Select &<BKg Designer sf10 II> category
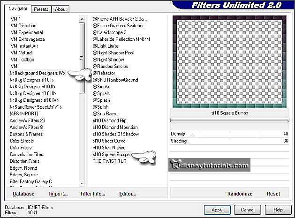The width and height of the screenshot is (295, 218). tap(32, 87)
